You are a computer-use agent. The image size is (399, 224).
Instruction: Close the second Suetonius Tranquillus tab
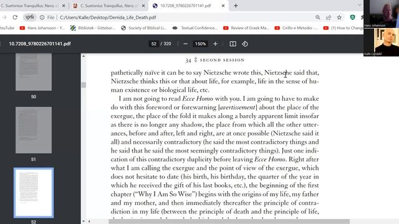pos(143,6)
